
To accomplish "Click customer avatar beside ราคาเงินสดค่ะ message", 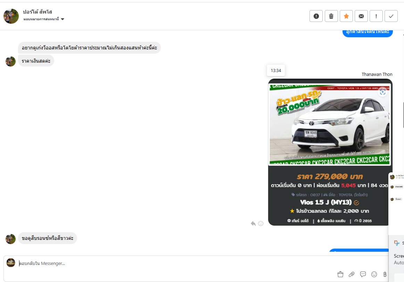I will point(10,62).
